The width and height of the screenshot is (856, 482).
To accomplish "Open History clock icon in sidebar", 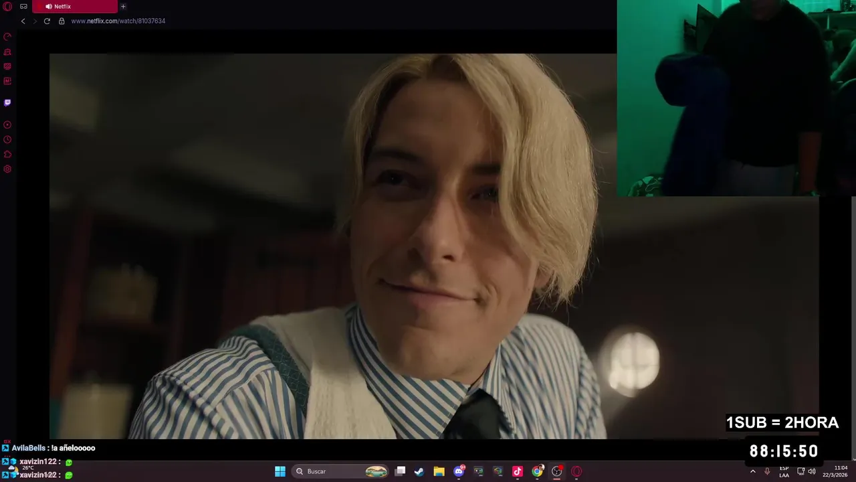I will point(7,139).
